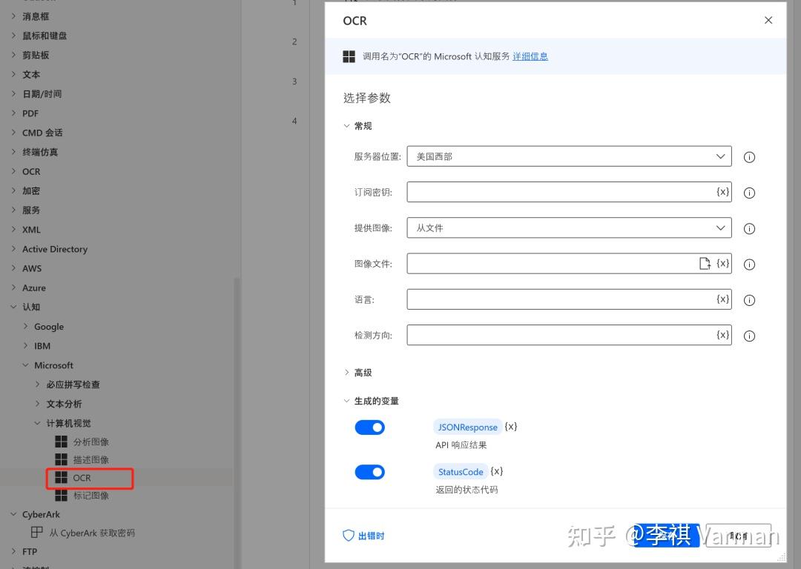The image size is (801, 569).
Task: Click the info icon beside 语言
Action: pos(748,299)
